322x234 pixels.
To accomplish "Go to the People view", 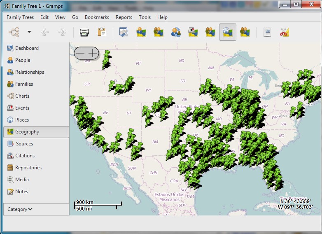I will 22,60.
